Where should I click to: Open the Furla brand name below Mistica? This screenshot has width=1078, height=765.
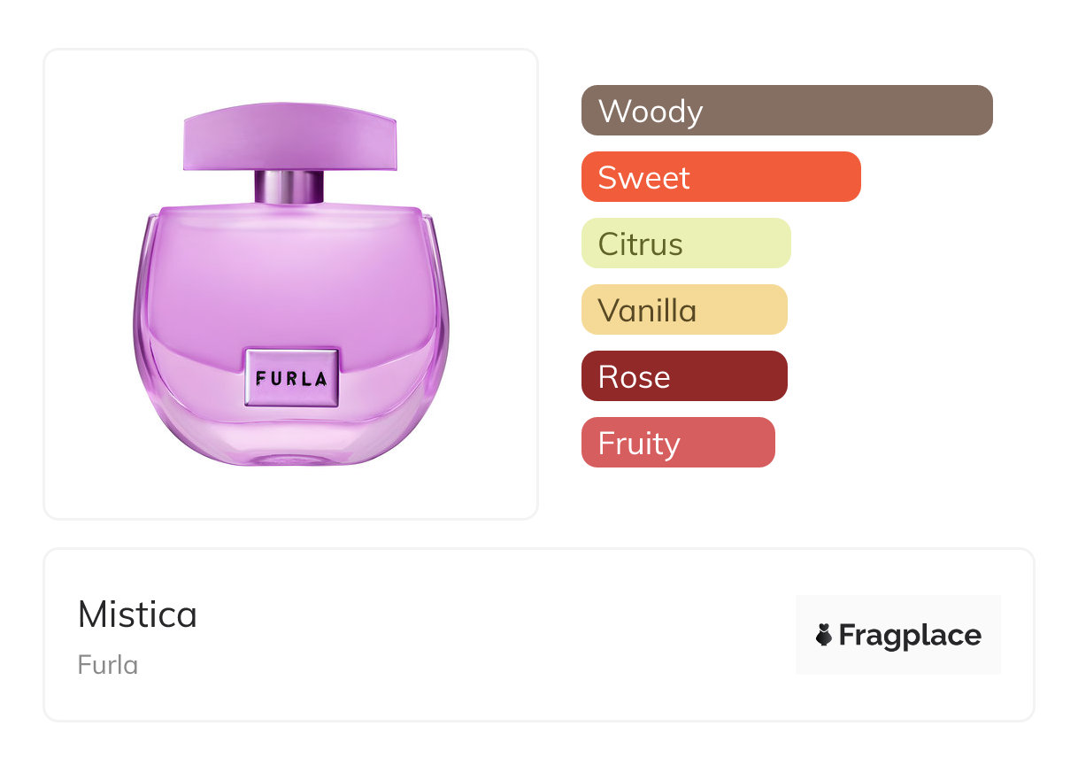[108, 664]
